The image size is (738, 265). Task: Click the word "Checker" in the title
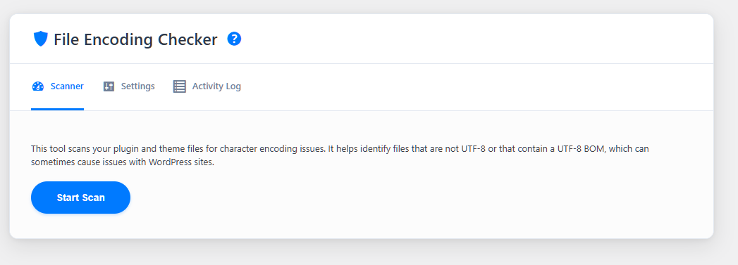coord(187,39)
